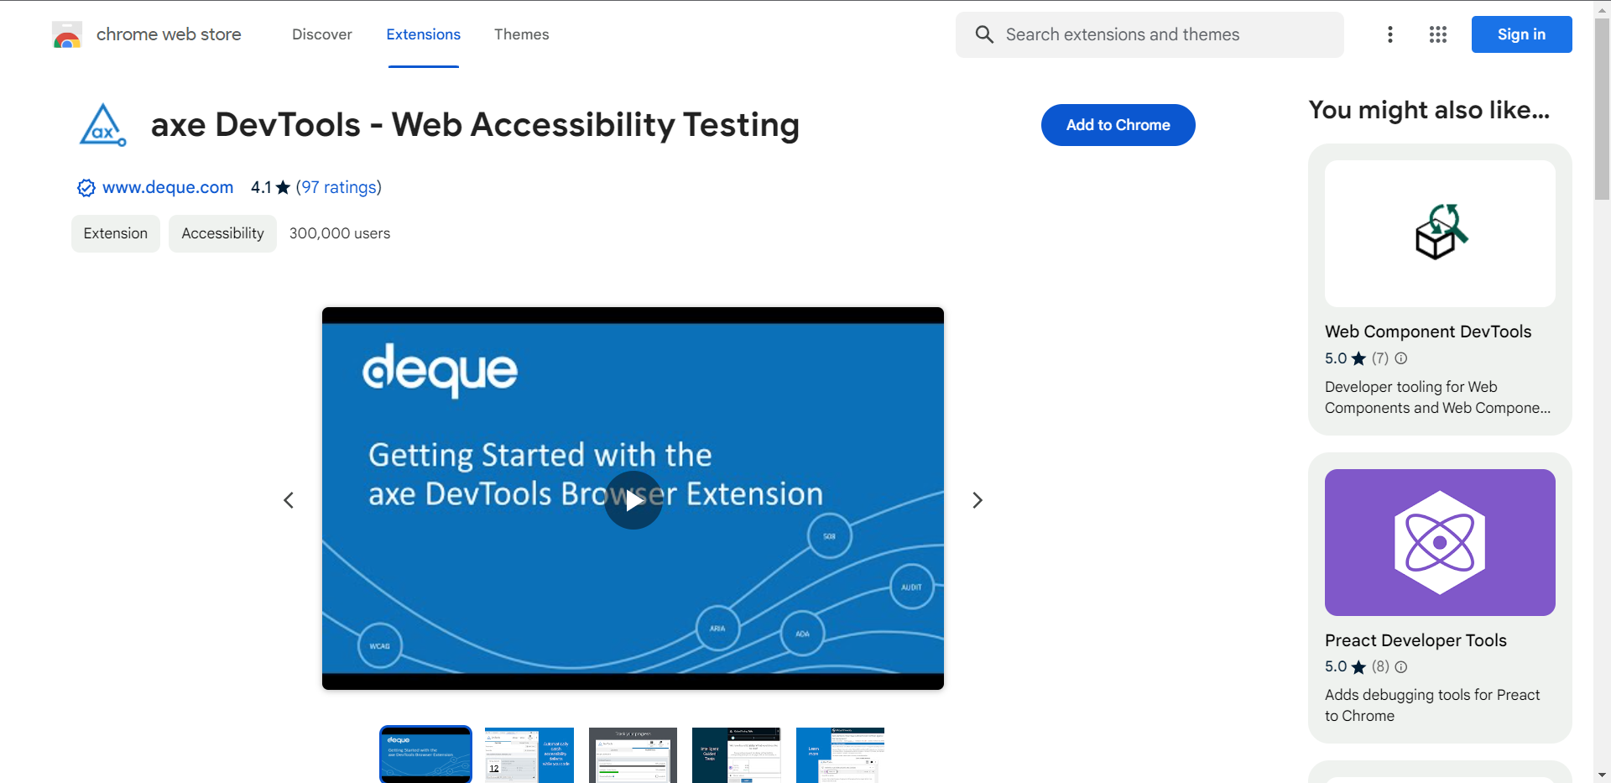This screenshot has height=783, width=1611.
Task: Click the Add to Chrome button
Action: (x=1118, y=124)
